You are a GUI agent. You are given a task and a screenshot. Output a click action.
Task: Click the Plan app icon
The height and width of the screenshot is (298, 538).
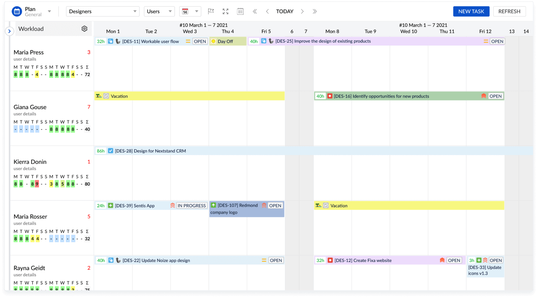pyautogui.click(x=16, y=11)
